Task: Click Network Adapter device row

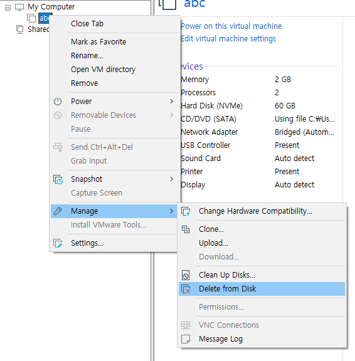Action: pos(259,132)
